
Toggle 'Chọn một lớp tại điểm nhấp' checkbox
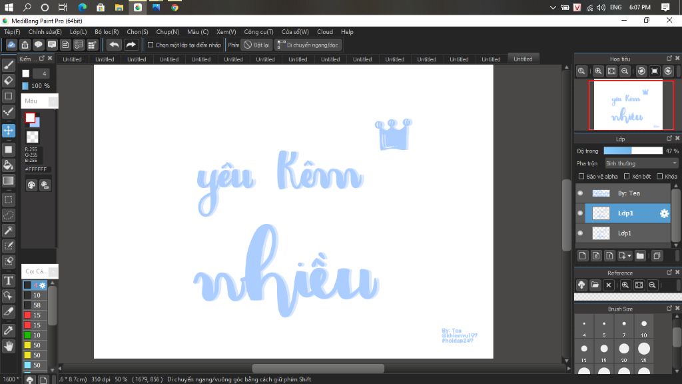(x=151, y=45)
